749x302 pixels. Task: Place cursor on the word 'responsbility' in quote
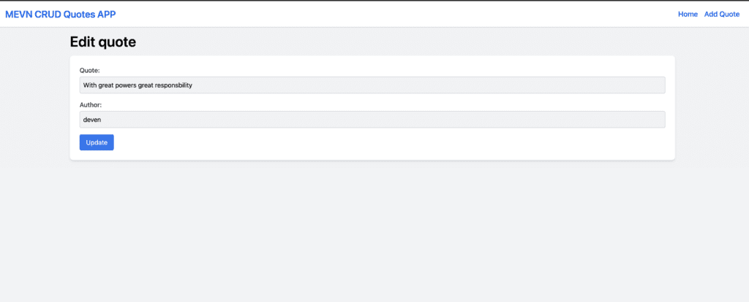click(173, 85)
